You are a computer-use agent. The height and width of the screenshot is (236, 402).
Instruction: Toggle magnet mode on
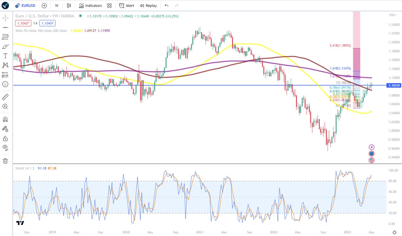coord(5,119)
